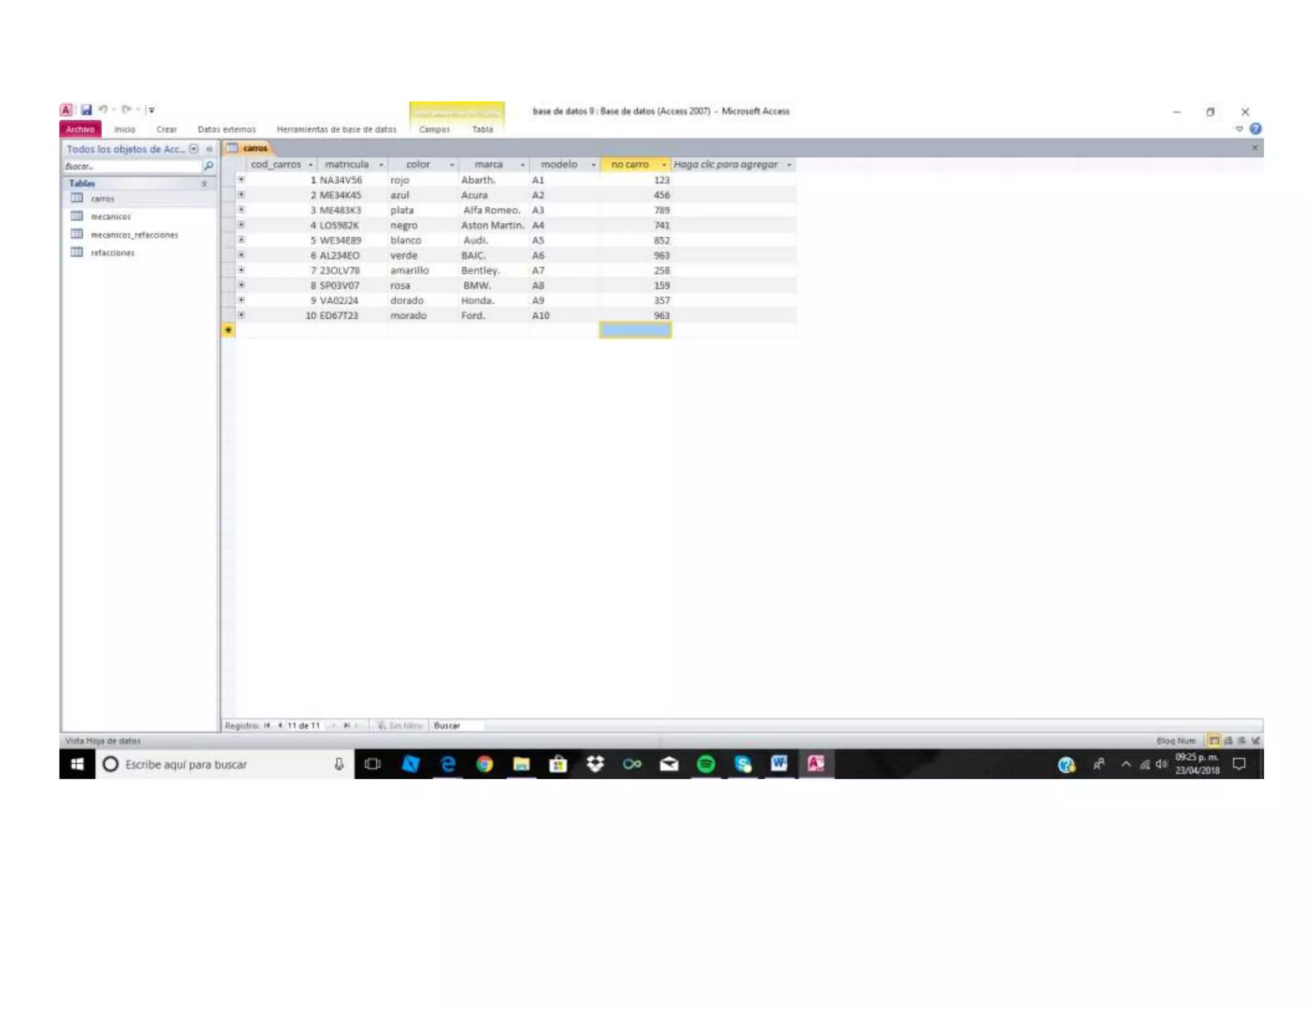Expand subdatasheet for row ED67T23
1310x1012 pixels.
(x=241, y=315)
